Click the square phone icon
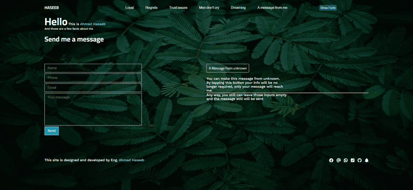Image resolution: width=413 pixels, height=190 pixels. tap(353, 160)
